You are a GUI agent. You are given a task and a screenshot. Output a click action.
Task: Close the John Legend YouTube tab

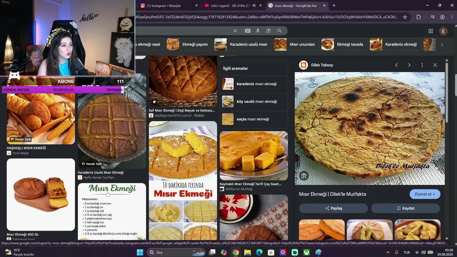260,5
